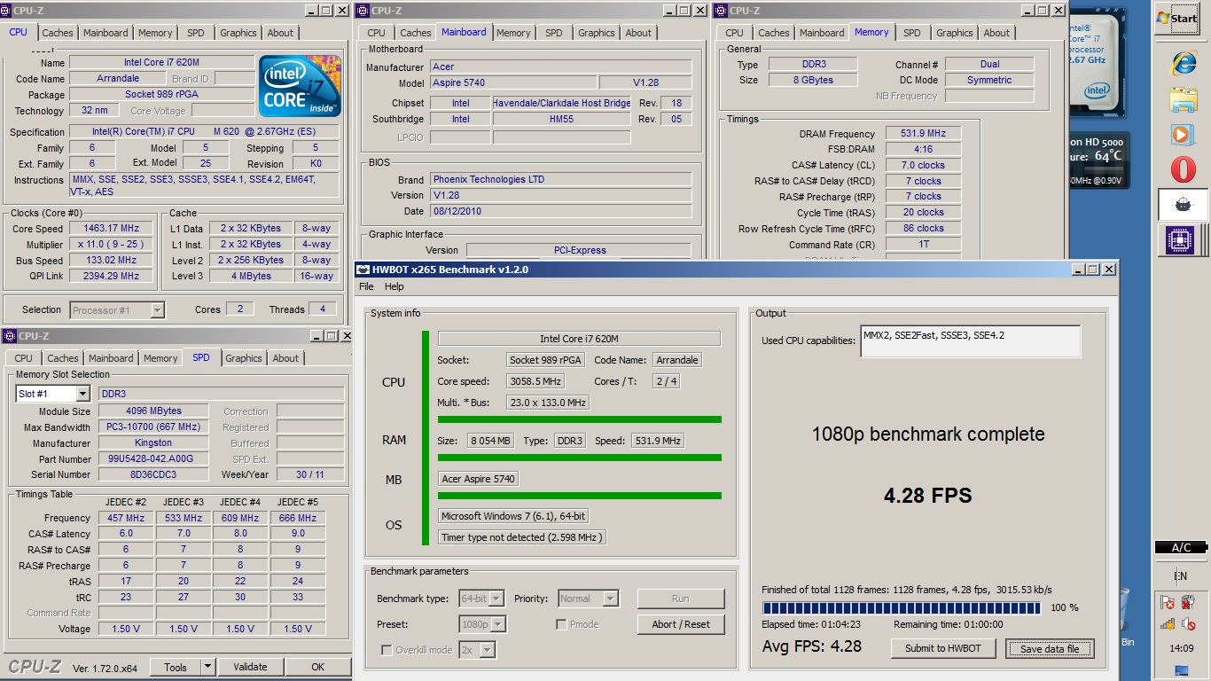The image size is (1211, 681).
Task: Click CPU-Z title icon of top-left window
Action: [x=7, y=11]
